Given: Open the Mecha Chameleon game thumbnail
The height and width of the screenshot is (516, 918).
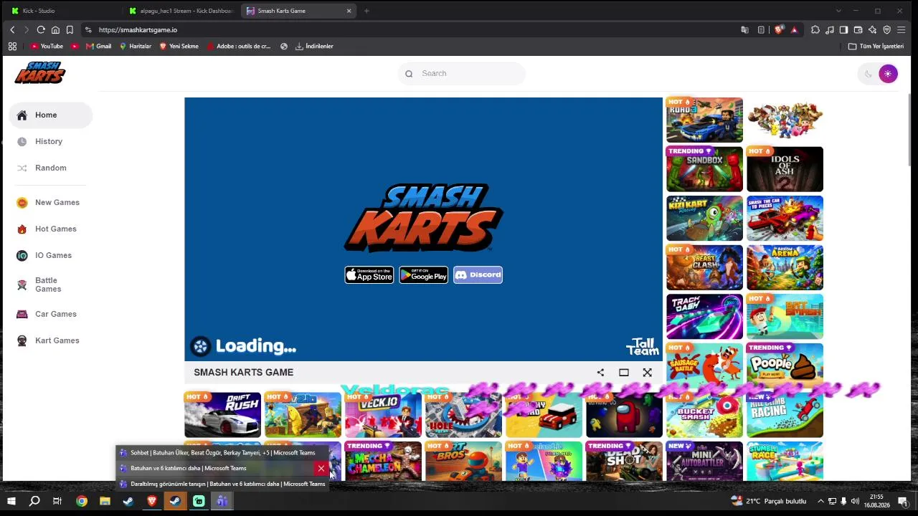Looking at the screenshot, I should pos(383,461).
